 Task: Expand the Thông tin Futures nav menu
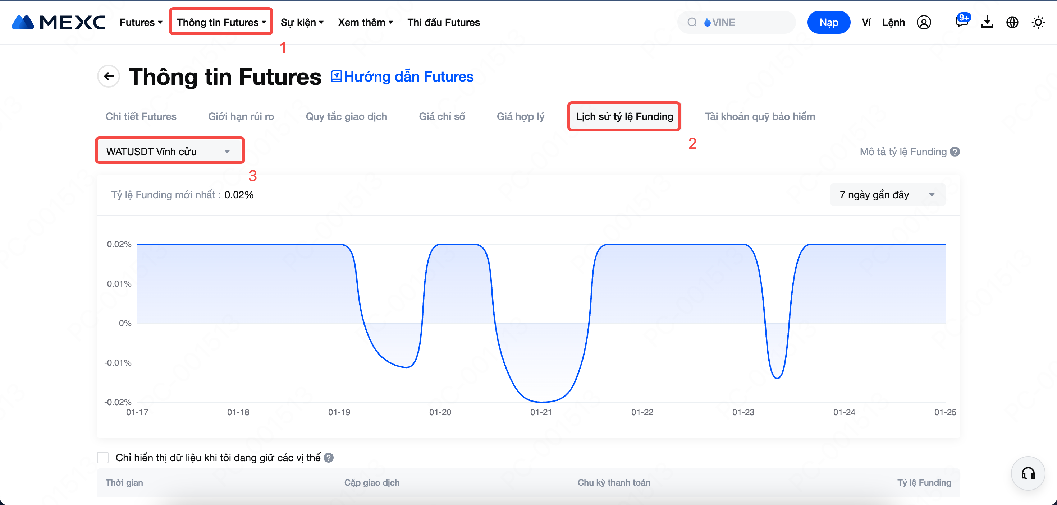[221, 22]
